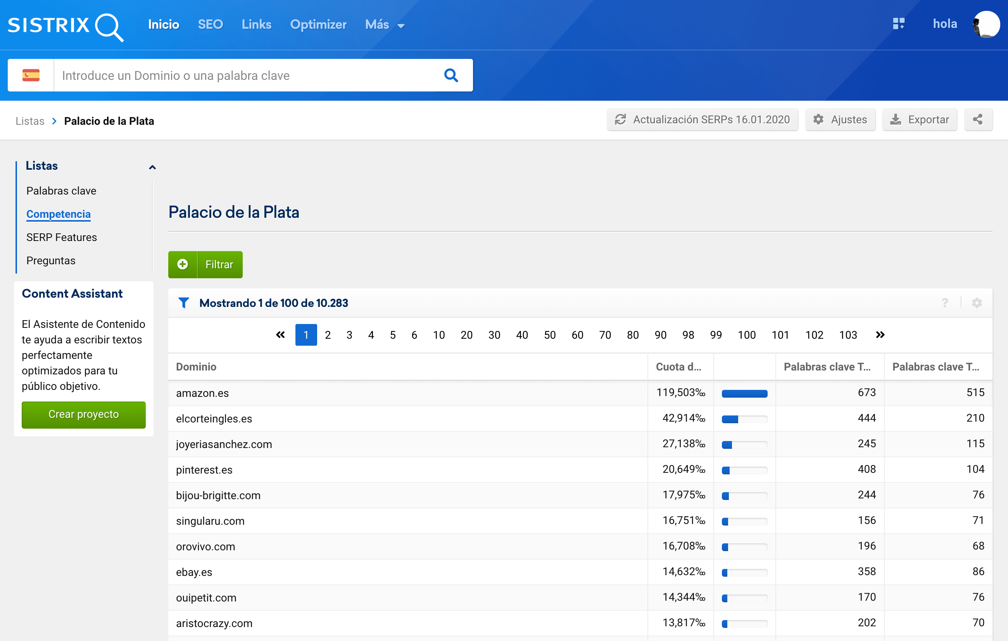Click the green plus filter icon
The image size is (1008, 641).
point(183,264)
